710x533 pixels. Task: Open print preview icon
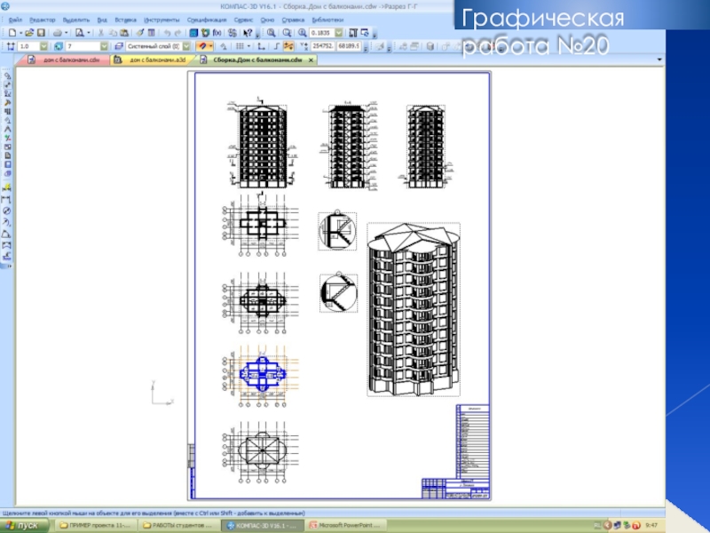point(80,33)
